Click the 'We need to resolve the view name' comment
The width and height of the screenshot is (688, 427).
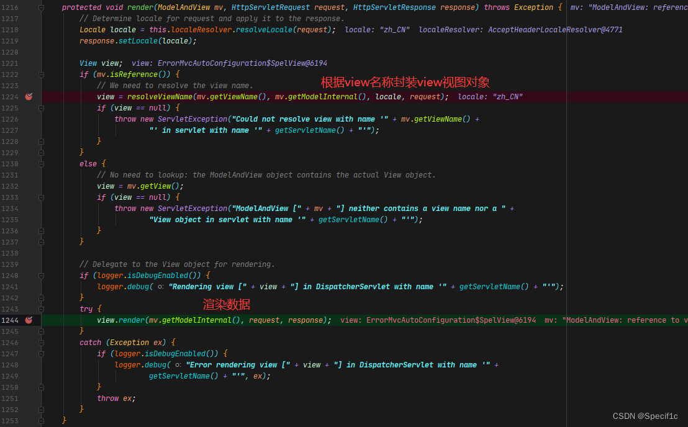175,86
